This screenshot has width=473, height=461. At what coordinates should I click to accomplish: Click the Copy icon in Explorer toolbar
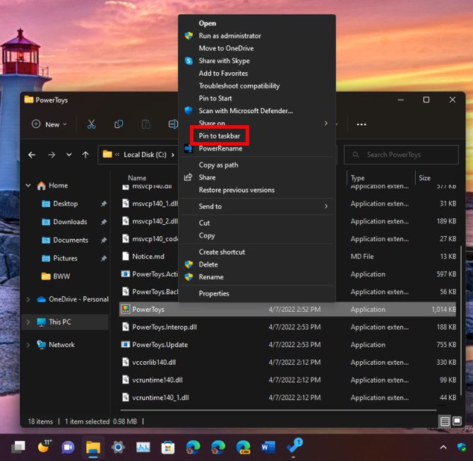tap(119, 124)
